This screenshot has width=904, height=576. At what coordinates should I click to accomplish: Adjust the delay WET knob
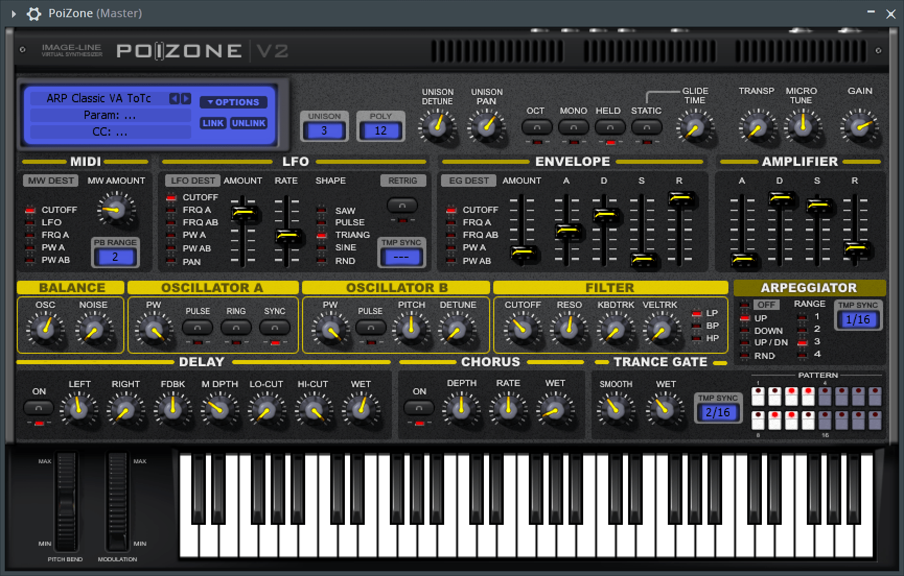coord(361,409)
